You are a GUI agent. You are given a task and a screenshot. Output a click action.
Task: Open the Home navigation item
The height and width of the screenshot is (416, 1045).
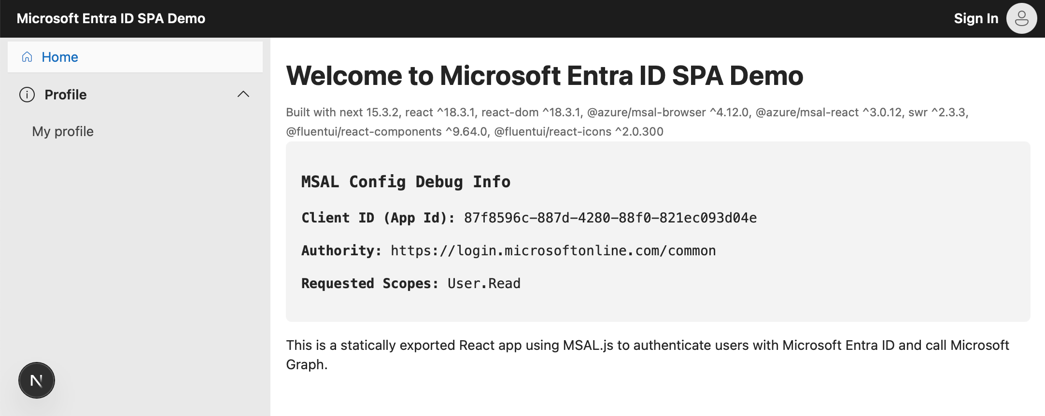click(x=135, y=57)
